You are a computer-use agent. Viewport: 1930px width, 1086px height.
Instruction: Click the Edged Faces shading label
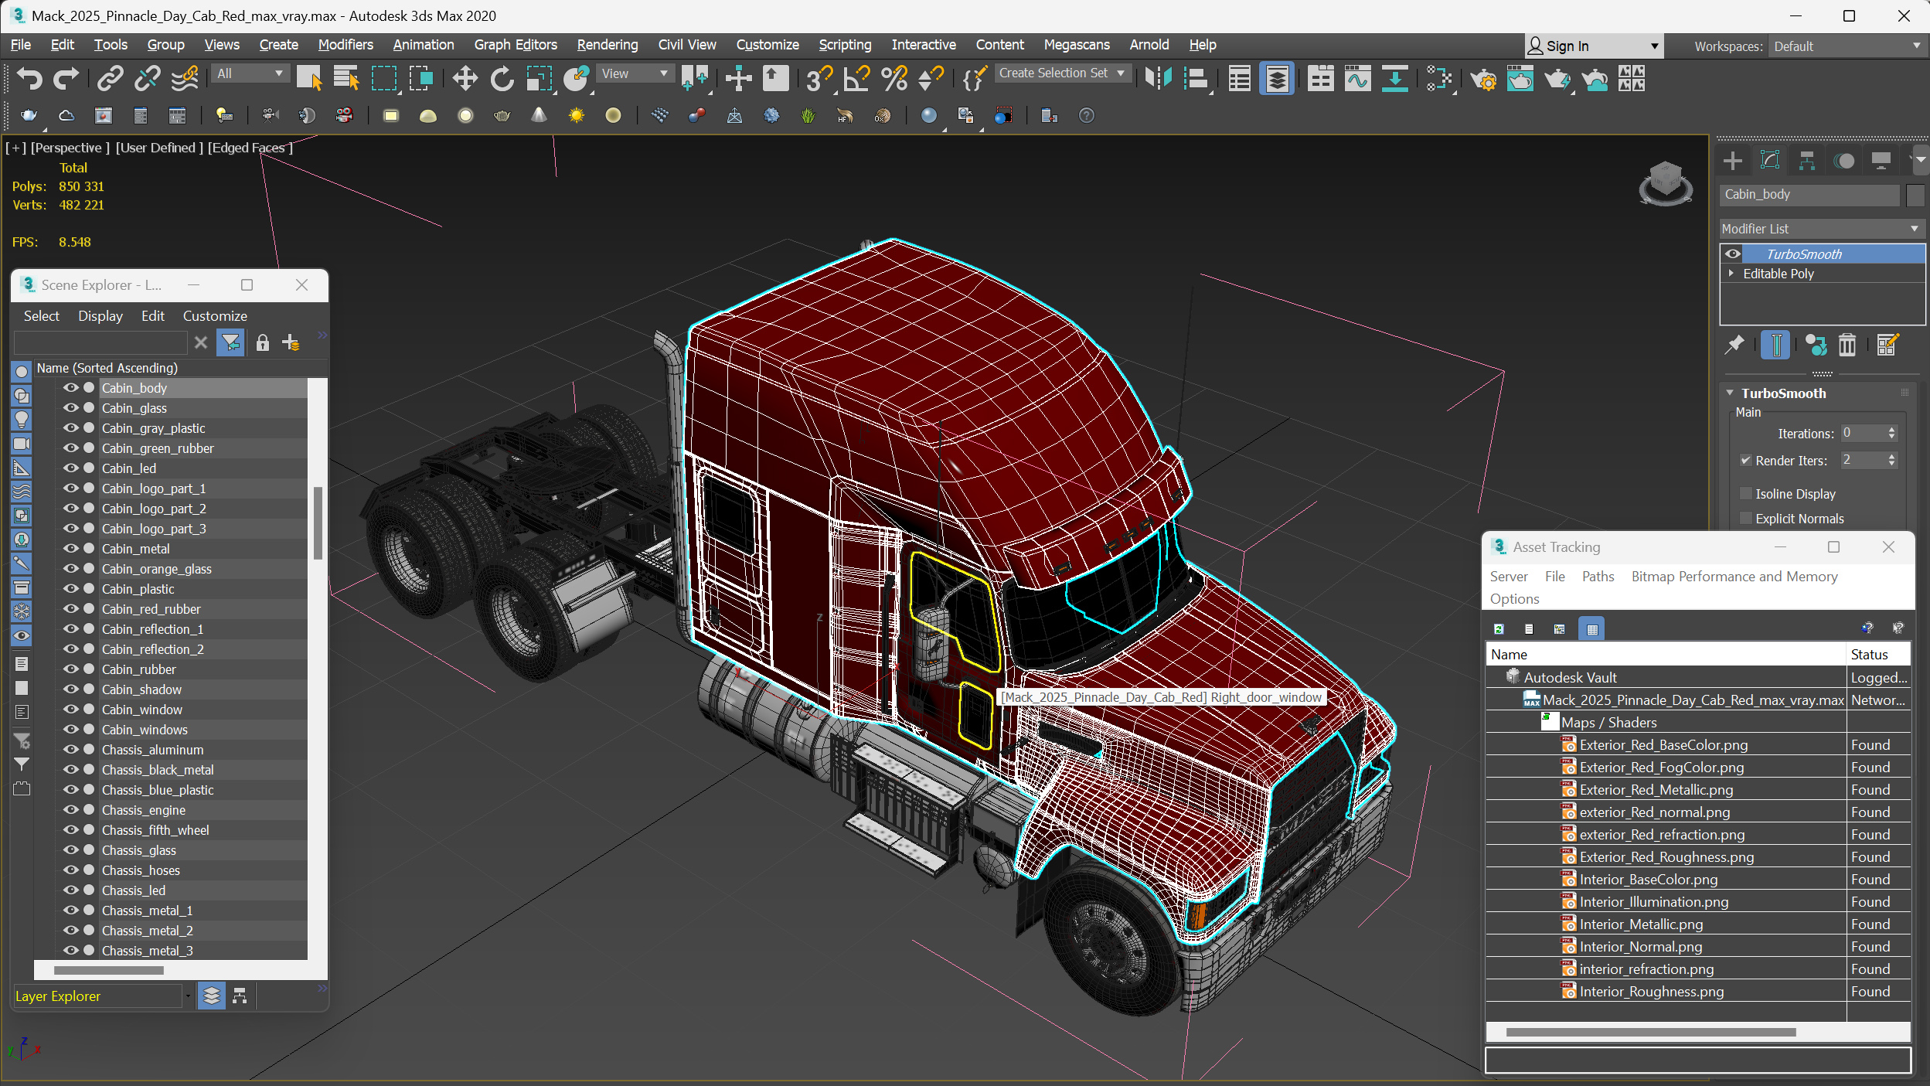click(250, 148)
